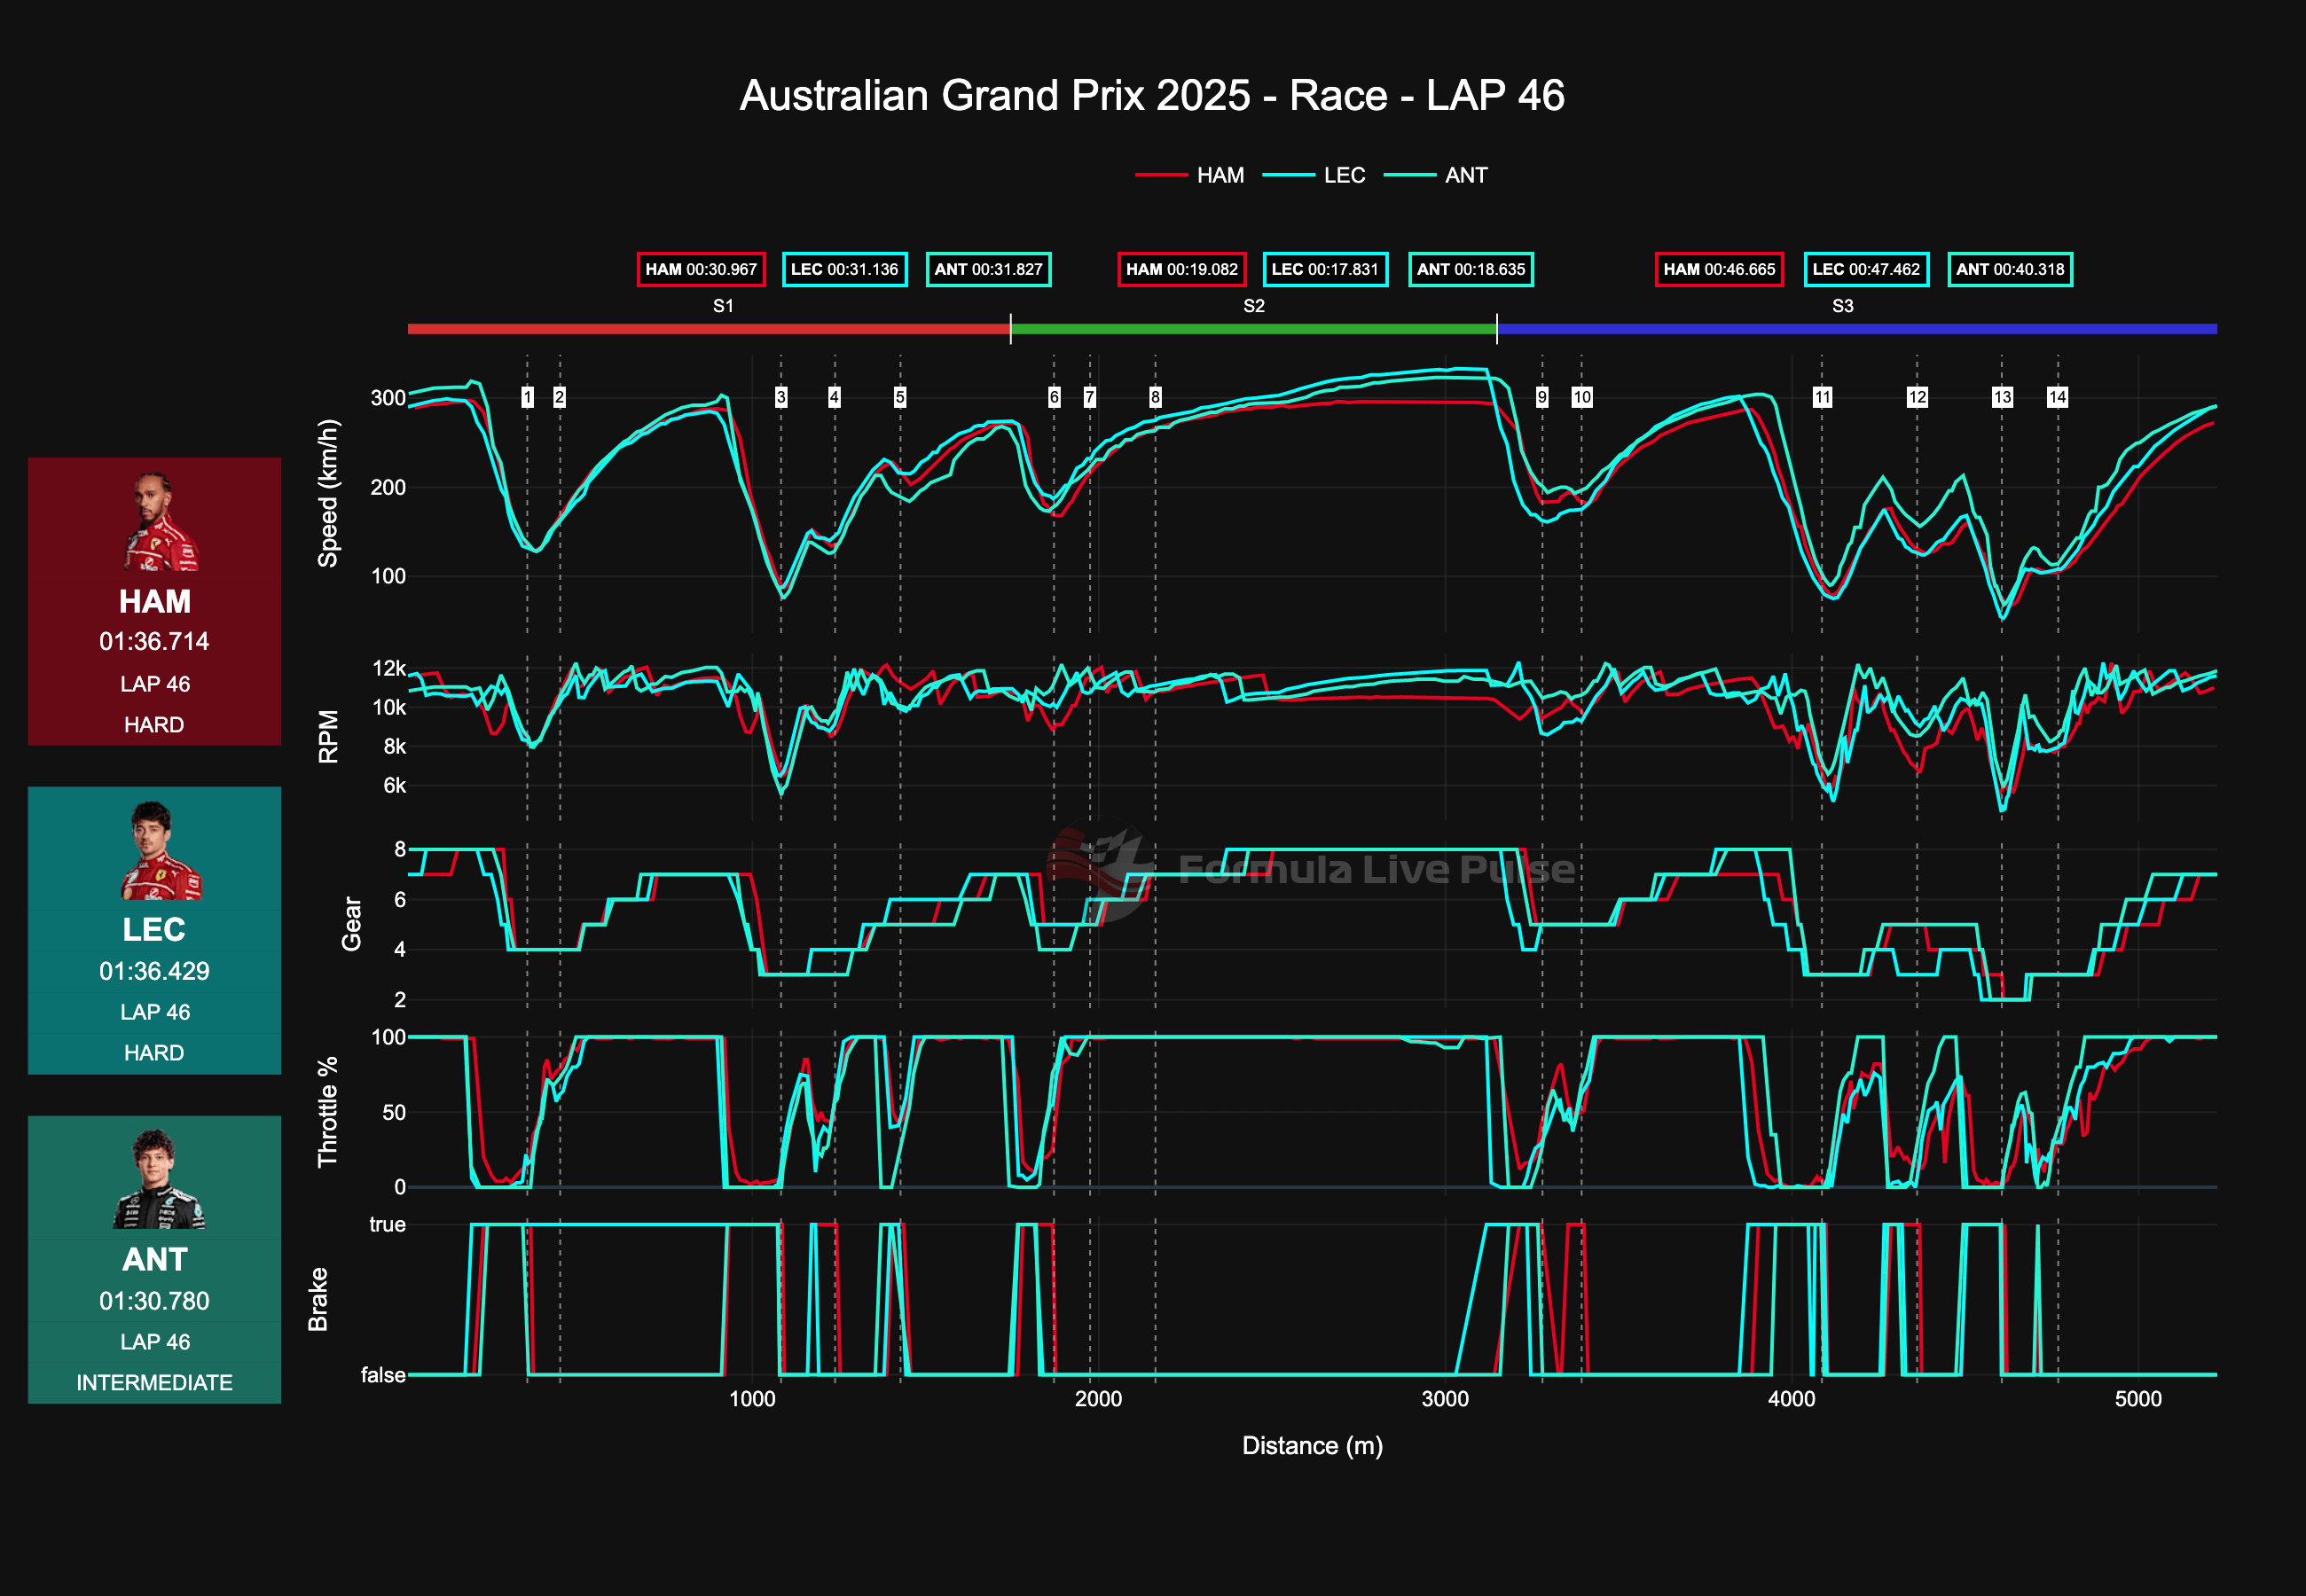Click the INTERMEDIATE tyre label on ANT card
The height and width of the screenshot is (1596, 2306).
coord(155,1382)
